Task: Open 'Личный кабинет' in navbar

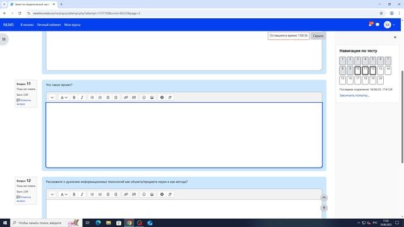Action: pyautogui.click(x=49, y=25)
